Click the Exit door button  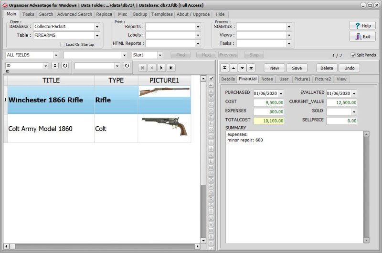point(362,37)
